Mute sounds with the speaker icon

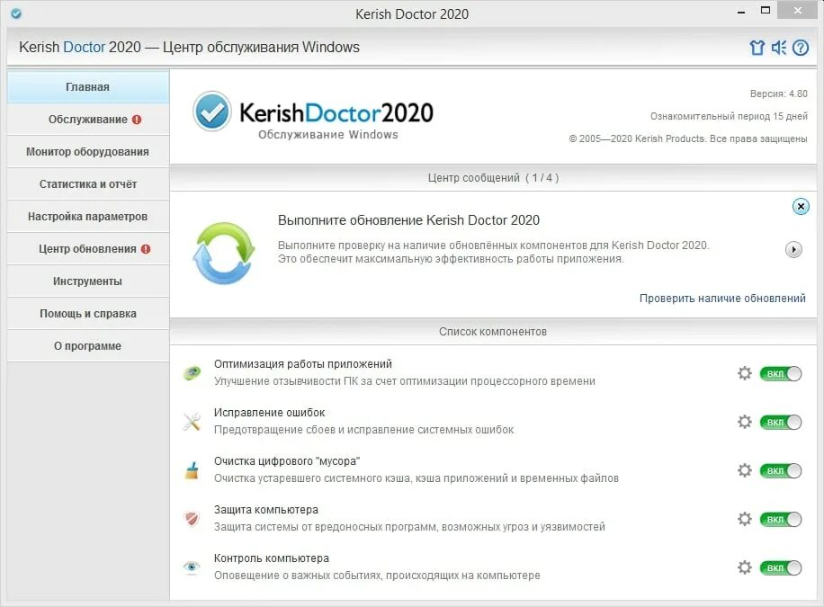(779, 48)
